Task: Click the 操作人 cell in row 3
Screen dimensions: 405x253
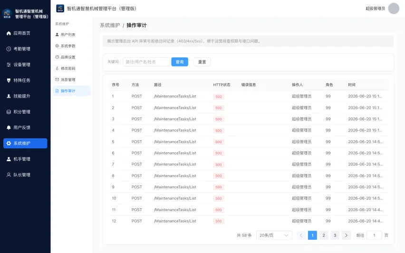Action: tap(301, 119)
